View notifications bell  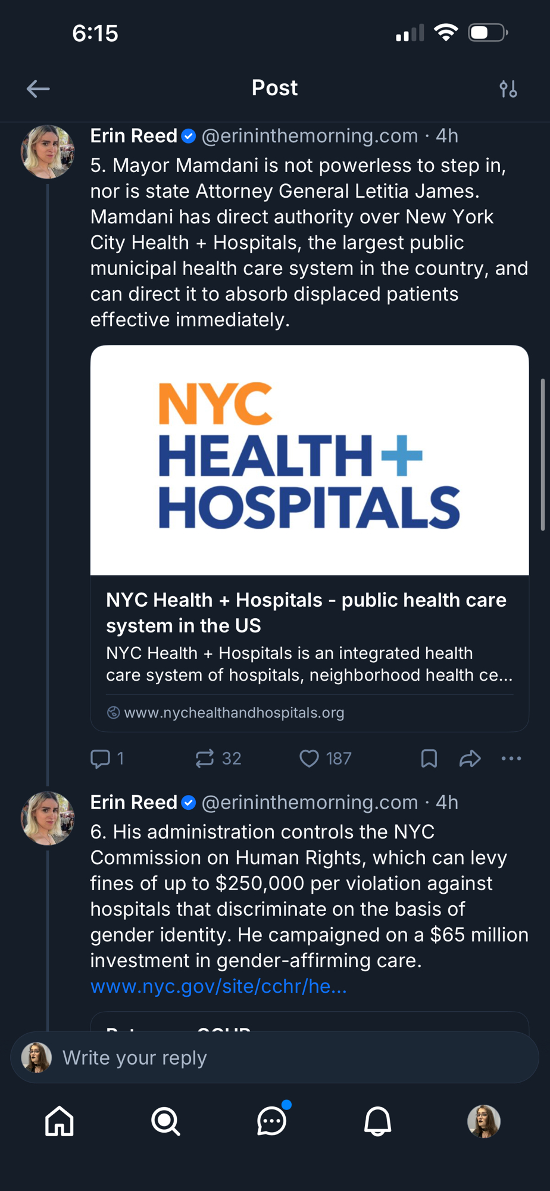pos(377,1121)
